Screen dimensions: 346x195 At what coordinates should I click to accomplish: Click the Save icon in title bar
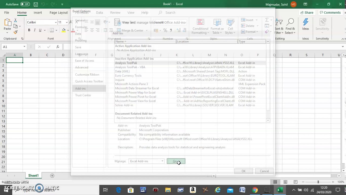(x=36, y=4)
